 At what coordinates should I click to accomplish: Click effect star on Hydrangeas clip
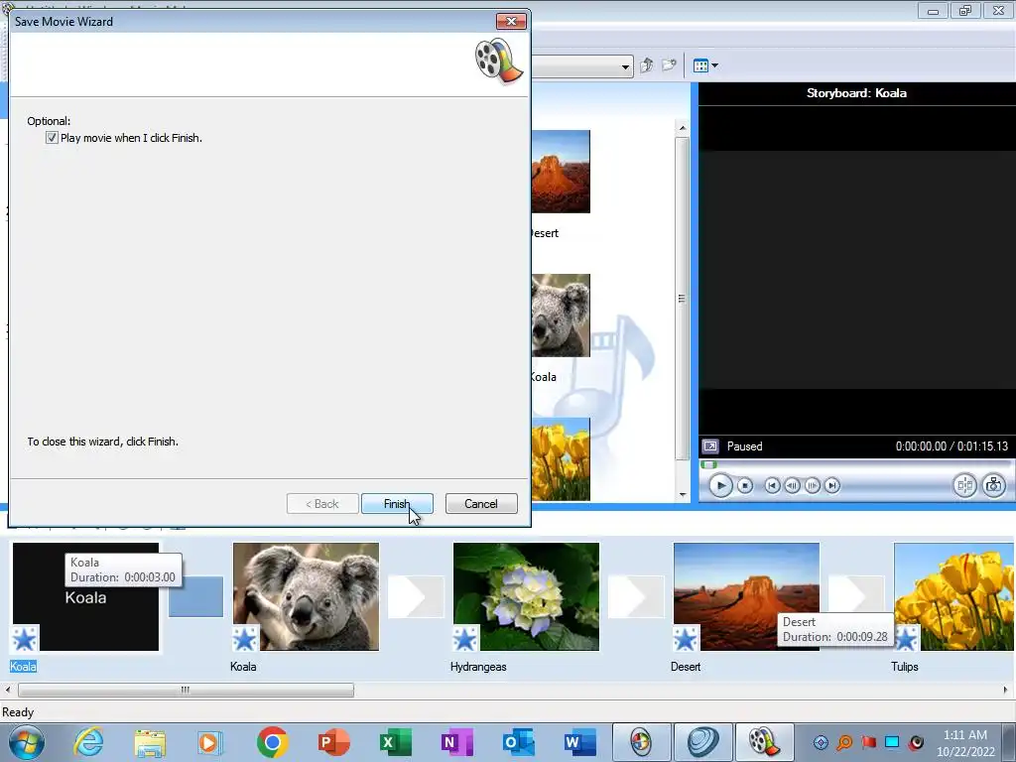pos(465,639)
